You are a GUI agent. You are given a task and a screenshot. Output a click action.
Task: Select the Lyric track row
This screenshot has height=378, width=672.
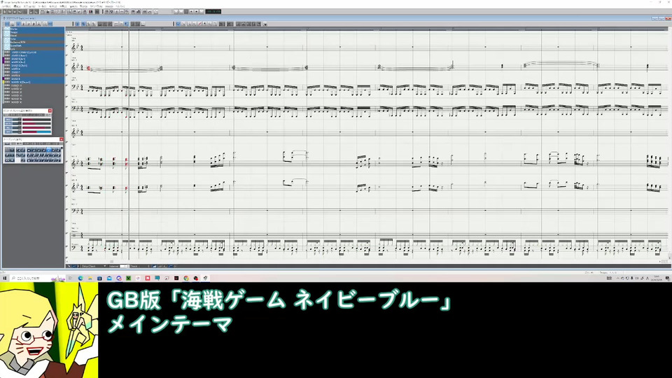(34, 49)
